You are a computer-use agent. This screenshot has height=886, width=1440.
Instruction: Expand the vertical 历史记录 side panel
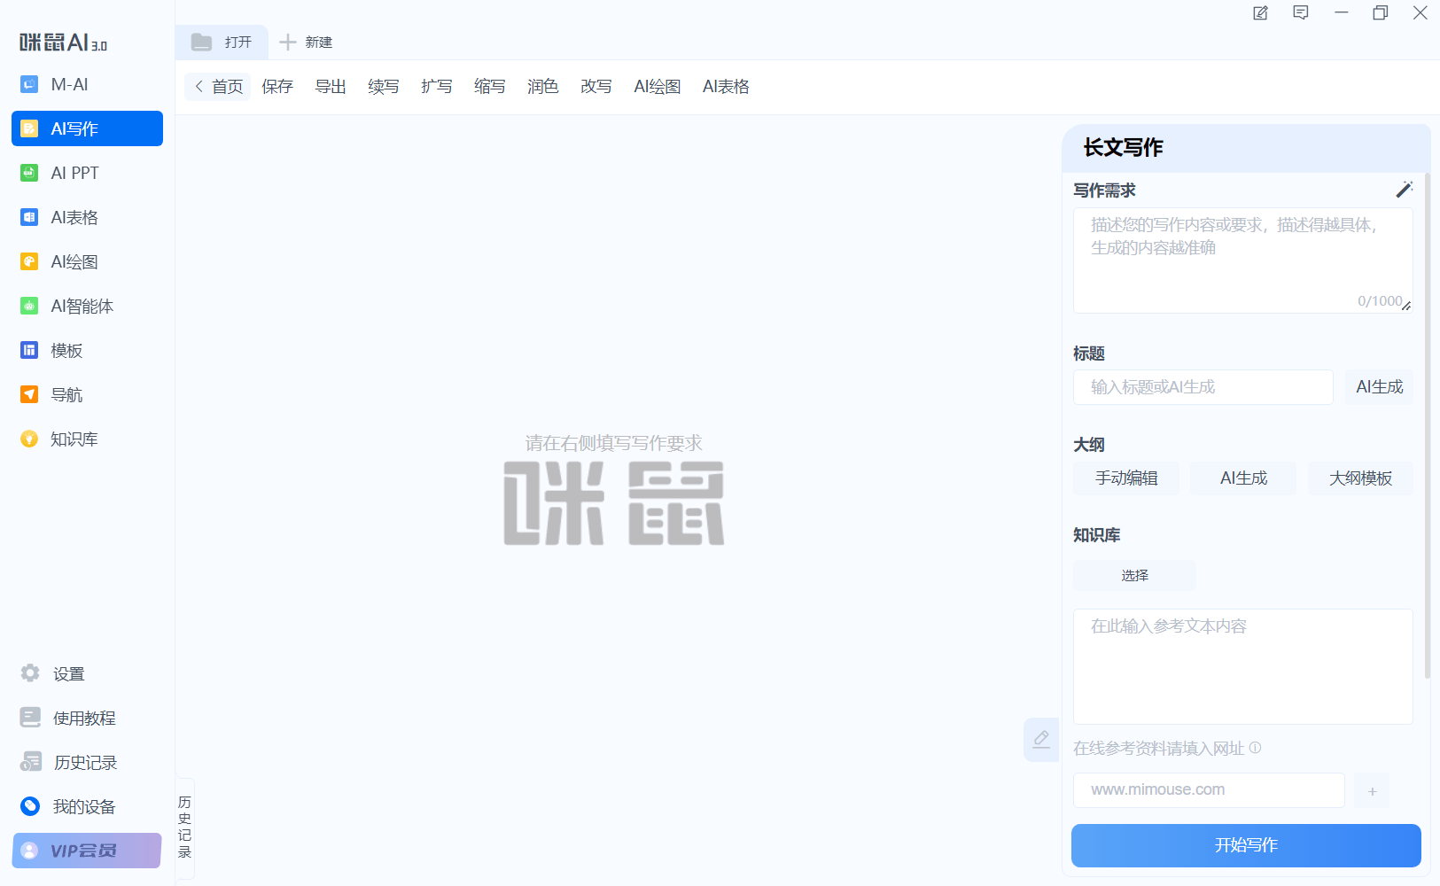(x=184, y=827)
